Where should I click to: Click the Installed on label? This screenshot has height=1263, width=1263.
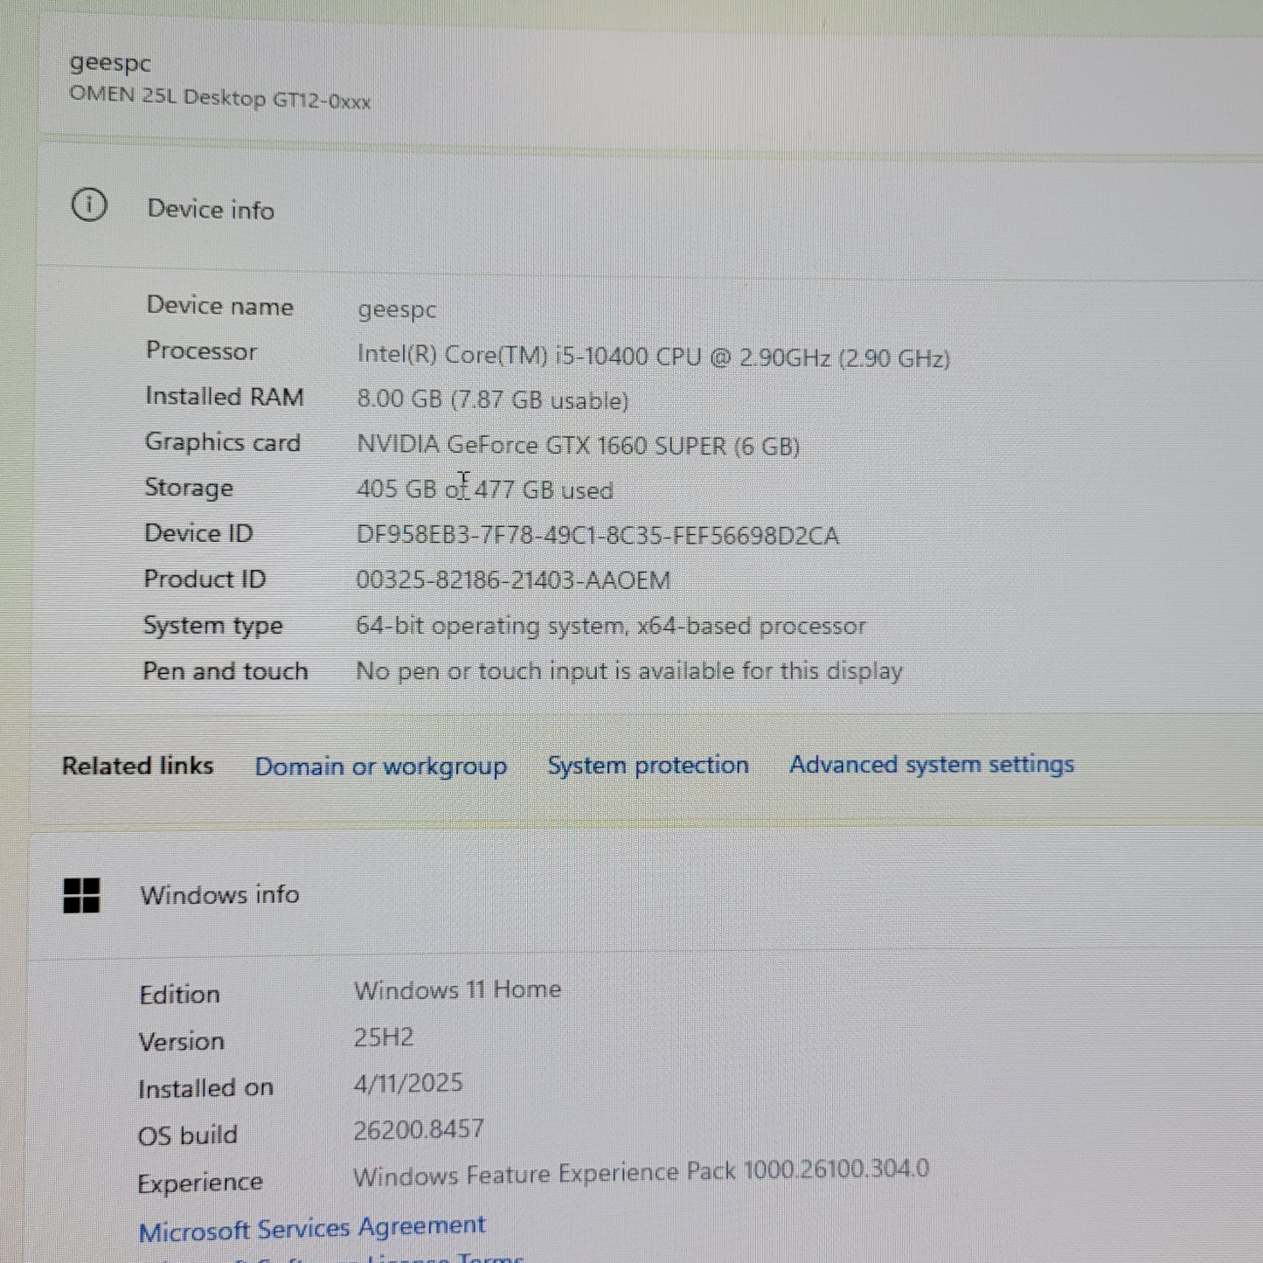205,1088
